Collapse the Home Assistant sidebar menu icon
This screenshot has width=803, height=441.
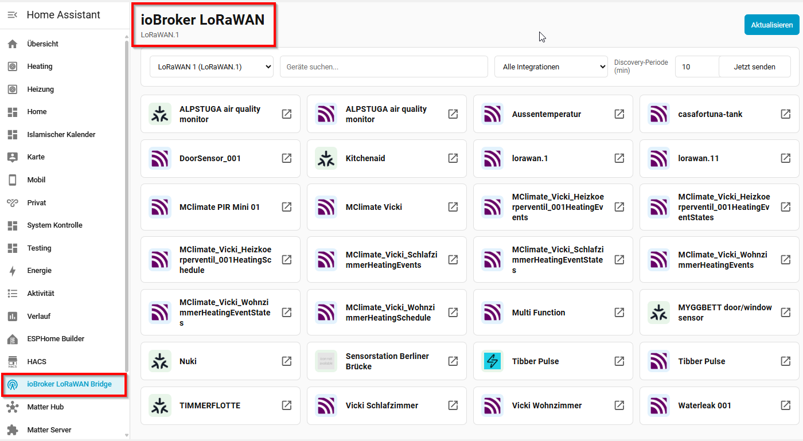[x=12, y=15]
